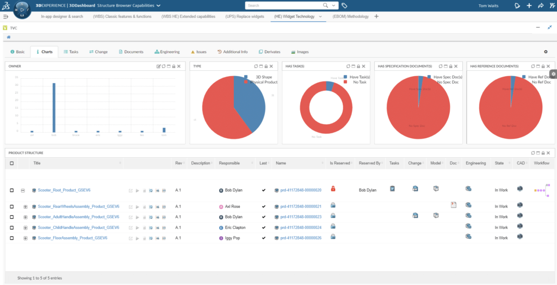The height and width of the screenshot is (285, 557).
Task: Open Scooter_FloorAssembly_Product_GSEV6 title link
Action: point(72,238)
